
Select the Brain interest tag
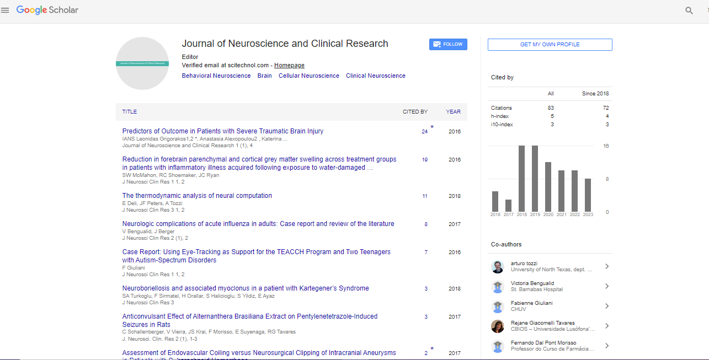click(x=264, y=76)
